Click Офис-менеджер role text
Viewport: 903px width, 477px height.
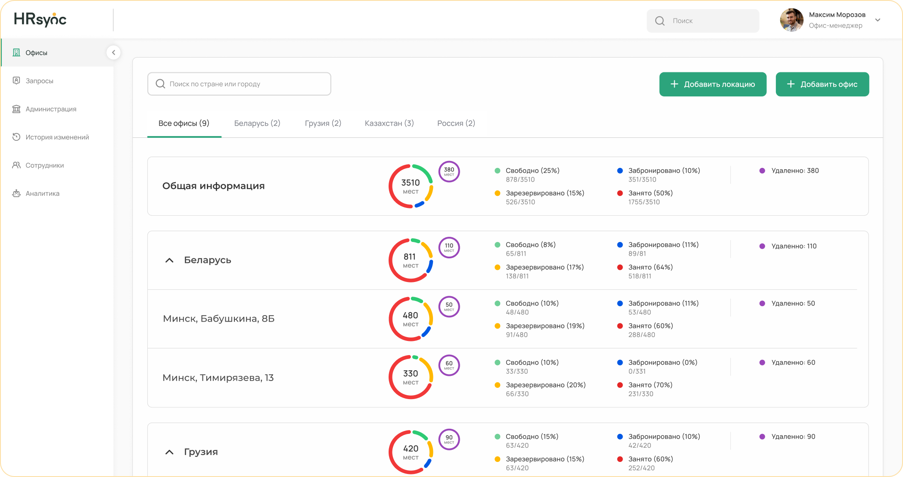click(835, 26)
